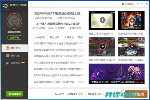150x100 pixels.
Task: Open the 黑骑士装备推荐 link
Action: pos(56,28)
